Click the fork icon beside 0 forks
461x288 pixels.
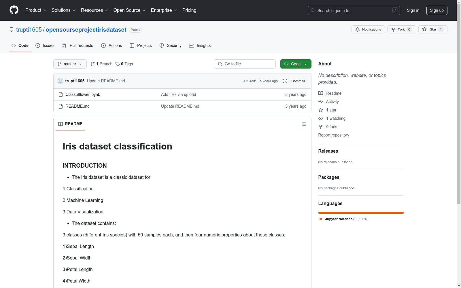[321, 127]
